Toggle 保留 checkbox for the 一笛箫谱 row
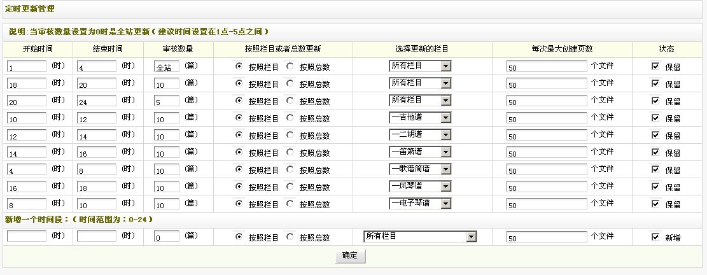707x275 pixels. point(655,152)
